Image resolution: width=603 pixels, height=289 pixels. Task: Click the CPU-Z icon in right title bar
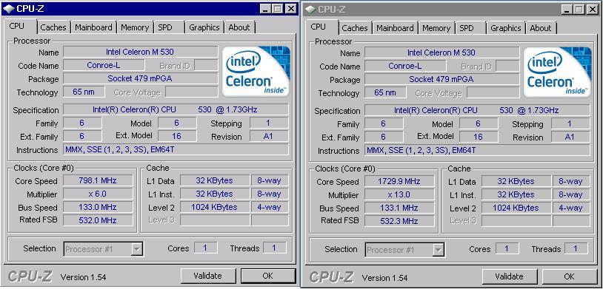tap(311, 9)
